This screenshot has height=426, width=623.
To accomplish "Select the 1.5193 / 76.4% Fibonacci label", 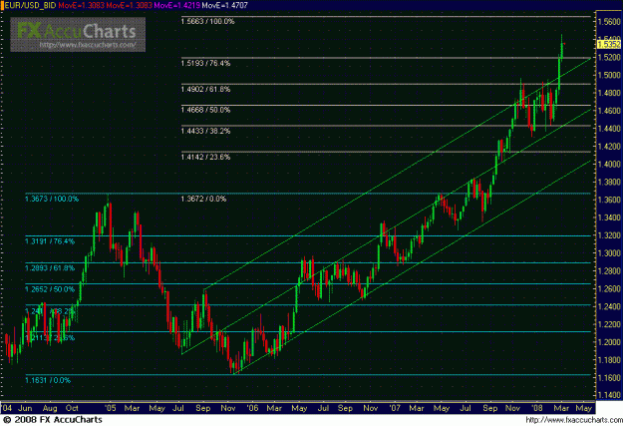I will click(x=205, y=63).
